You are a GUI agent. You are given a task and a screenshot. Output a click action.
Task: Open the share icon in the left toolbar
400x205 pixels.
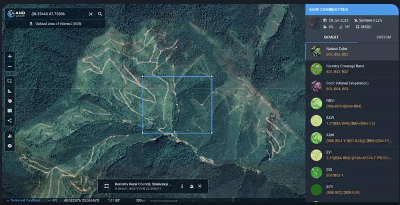click(x=10, y=120)
